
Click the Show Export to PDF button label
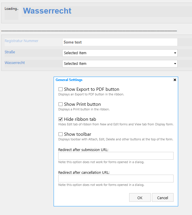pos(92,89)
